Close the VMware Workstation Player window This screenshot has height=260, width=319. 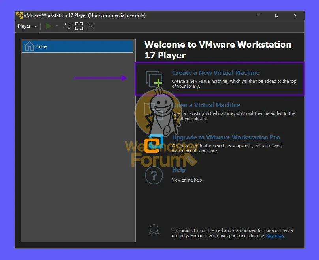295,15
